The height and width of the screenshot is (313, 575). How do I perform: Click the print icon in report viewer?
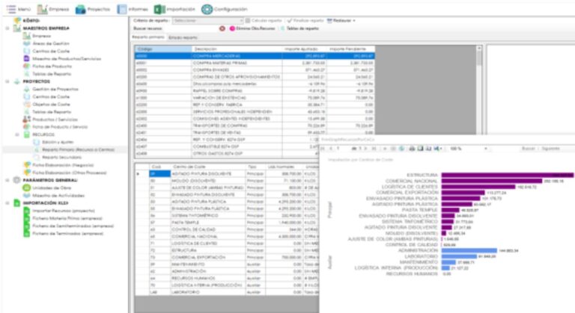(411, 149)
